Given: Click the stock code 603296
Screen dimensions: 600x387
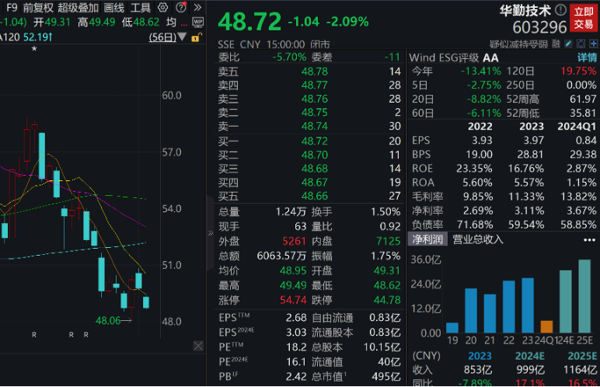Looking at the screenshot, I should click(539, 27).
